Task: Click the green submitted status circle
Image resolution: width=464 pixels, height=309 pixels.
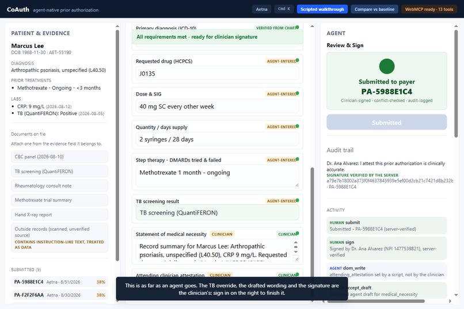Action: tap(387, 66)
